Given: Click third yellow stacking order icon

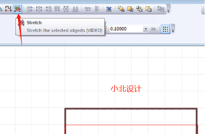Looking at the screenshot, I should (139, 9).
